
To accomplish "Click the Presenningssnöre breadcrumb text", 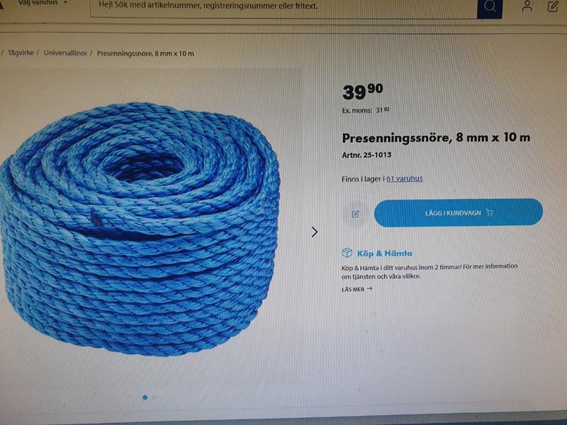I will click(x=145, y=54).
